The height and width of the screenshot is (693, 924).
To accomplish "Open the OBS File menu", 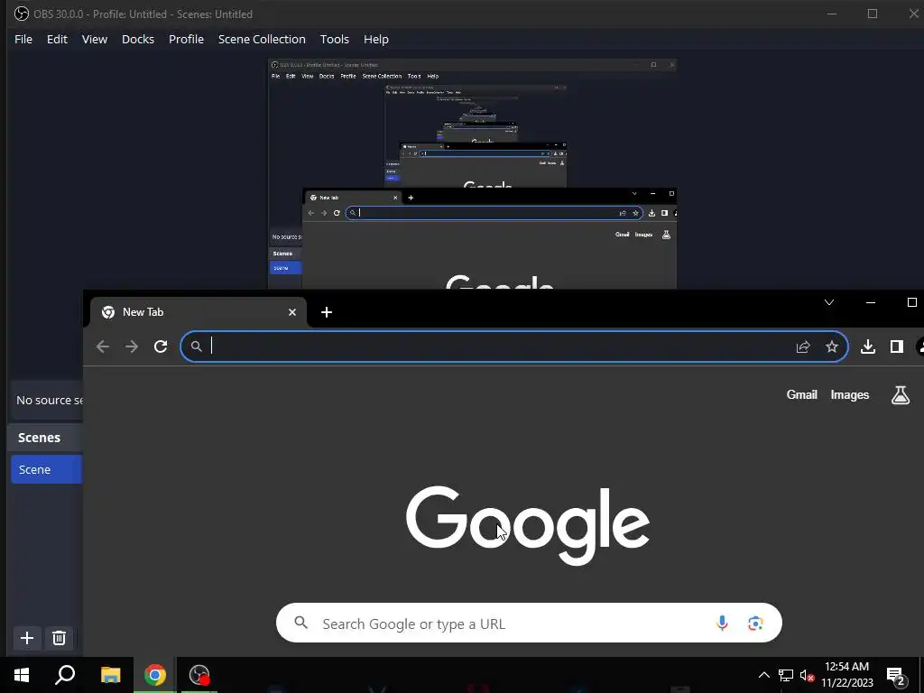I will (23, 39).
